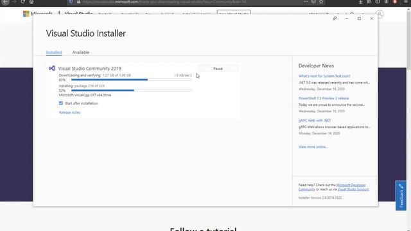Click the Visual Studio Community 2019 product icon
Viewport: 411px width, 231px height.
click(x=52, y=69)
